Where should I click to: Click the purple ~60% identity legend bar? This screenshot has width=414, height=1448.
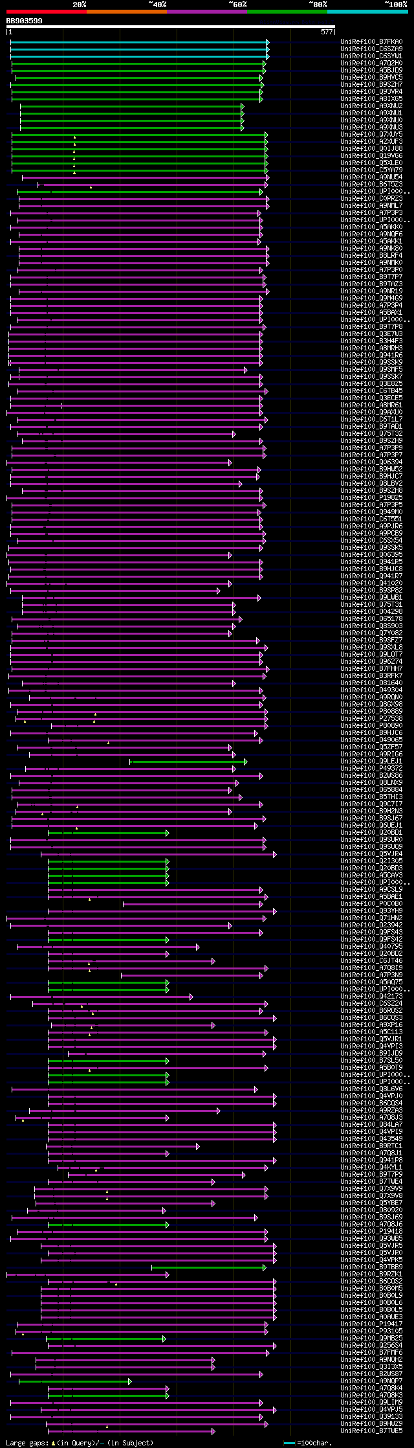click(206, 12)
